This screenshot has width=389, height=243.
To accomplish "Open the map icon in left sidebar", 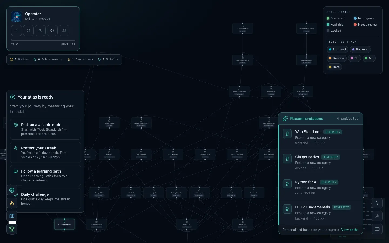I will click(12, 216).
